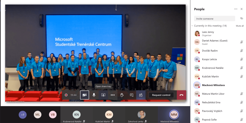Viewport: 246px width, 123px height.
Task: Click the DA avatar in People list
Action: click(197, 42)
